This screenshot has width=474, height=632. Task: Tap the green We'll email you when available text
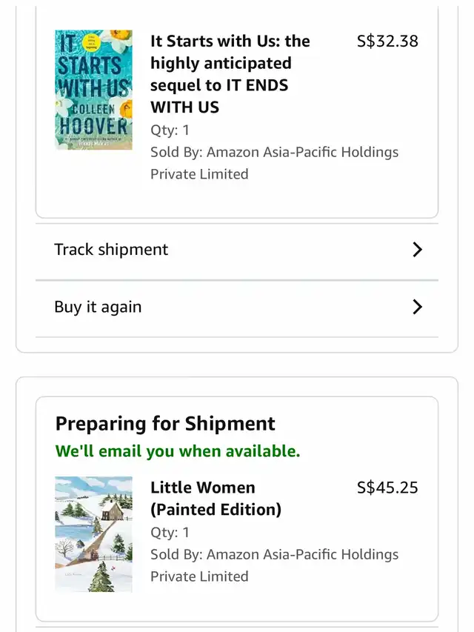tap(178, 451)
